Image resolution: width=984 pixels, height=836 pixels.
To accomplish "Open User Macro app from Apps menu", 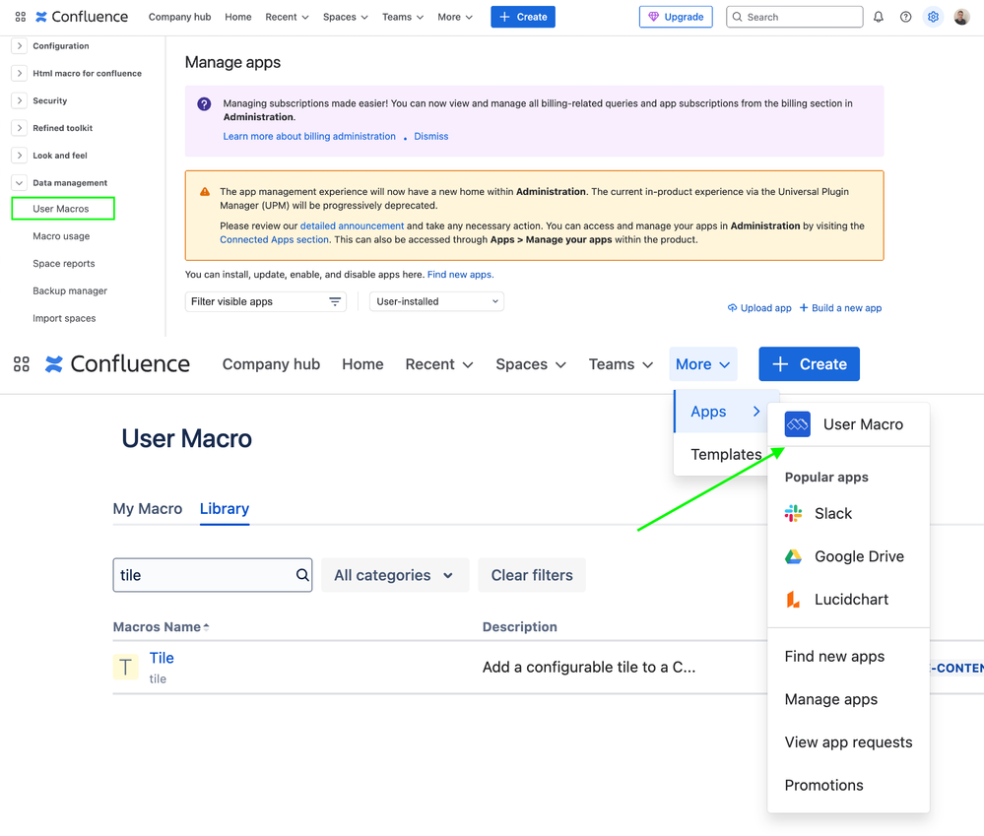I will pyautogui.click(x=848, y=424).
